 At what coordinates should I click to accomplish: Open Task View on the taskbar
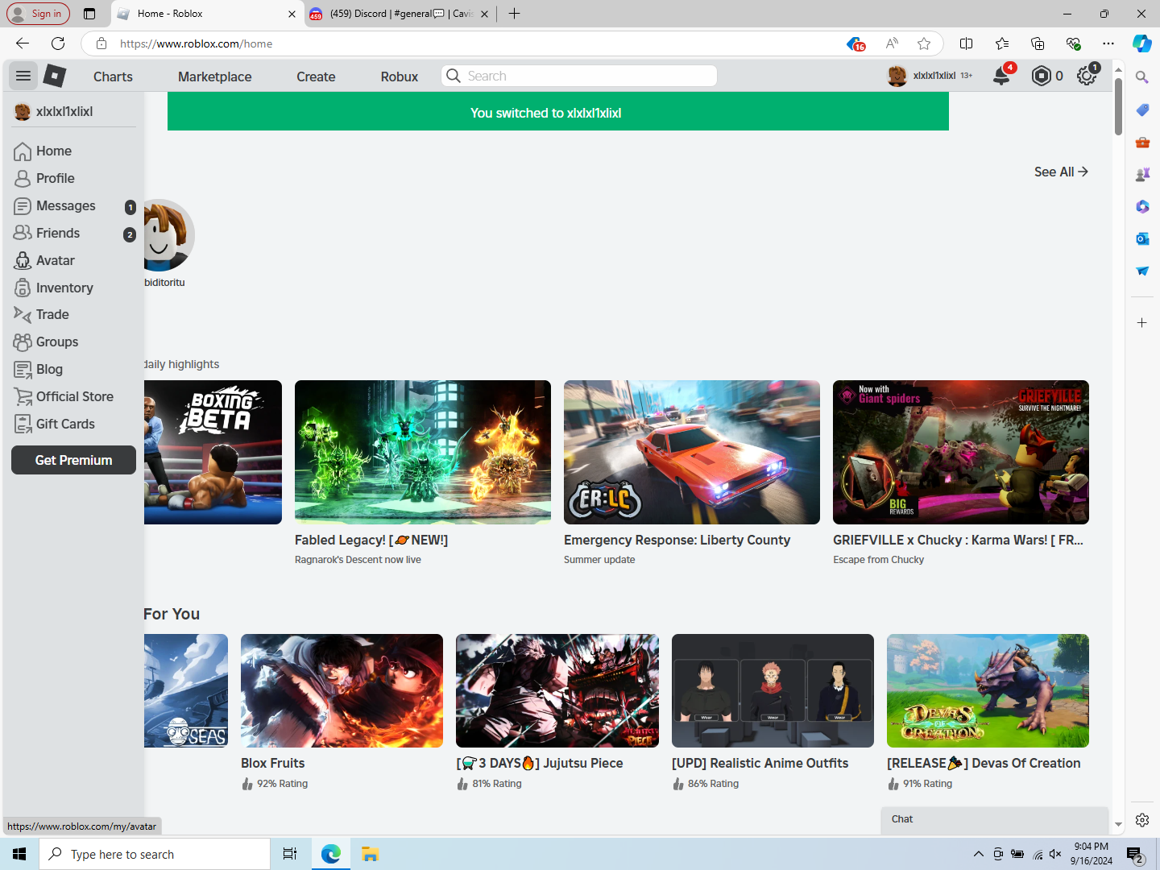[290, 854]
